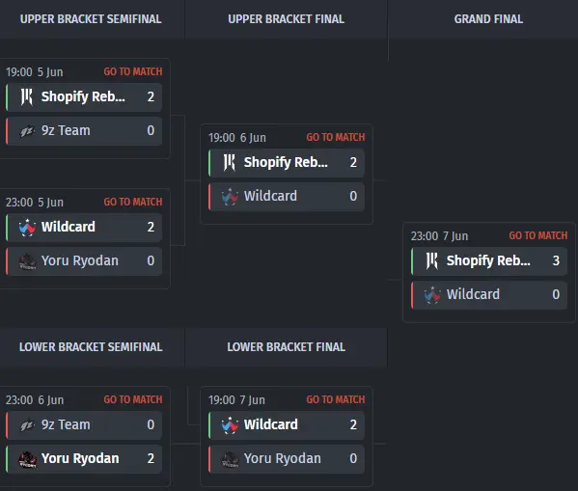Open GO TO MATCH for 23:00 6 Jun
The image size is (578, 491).
(133, 399)
